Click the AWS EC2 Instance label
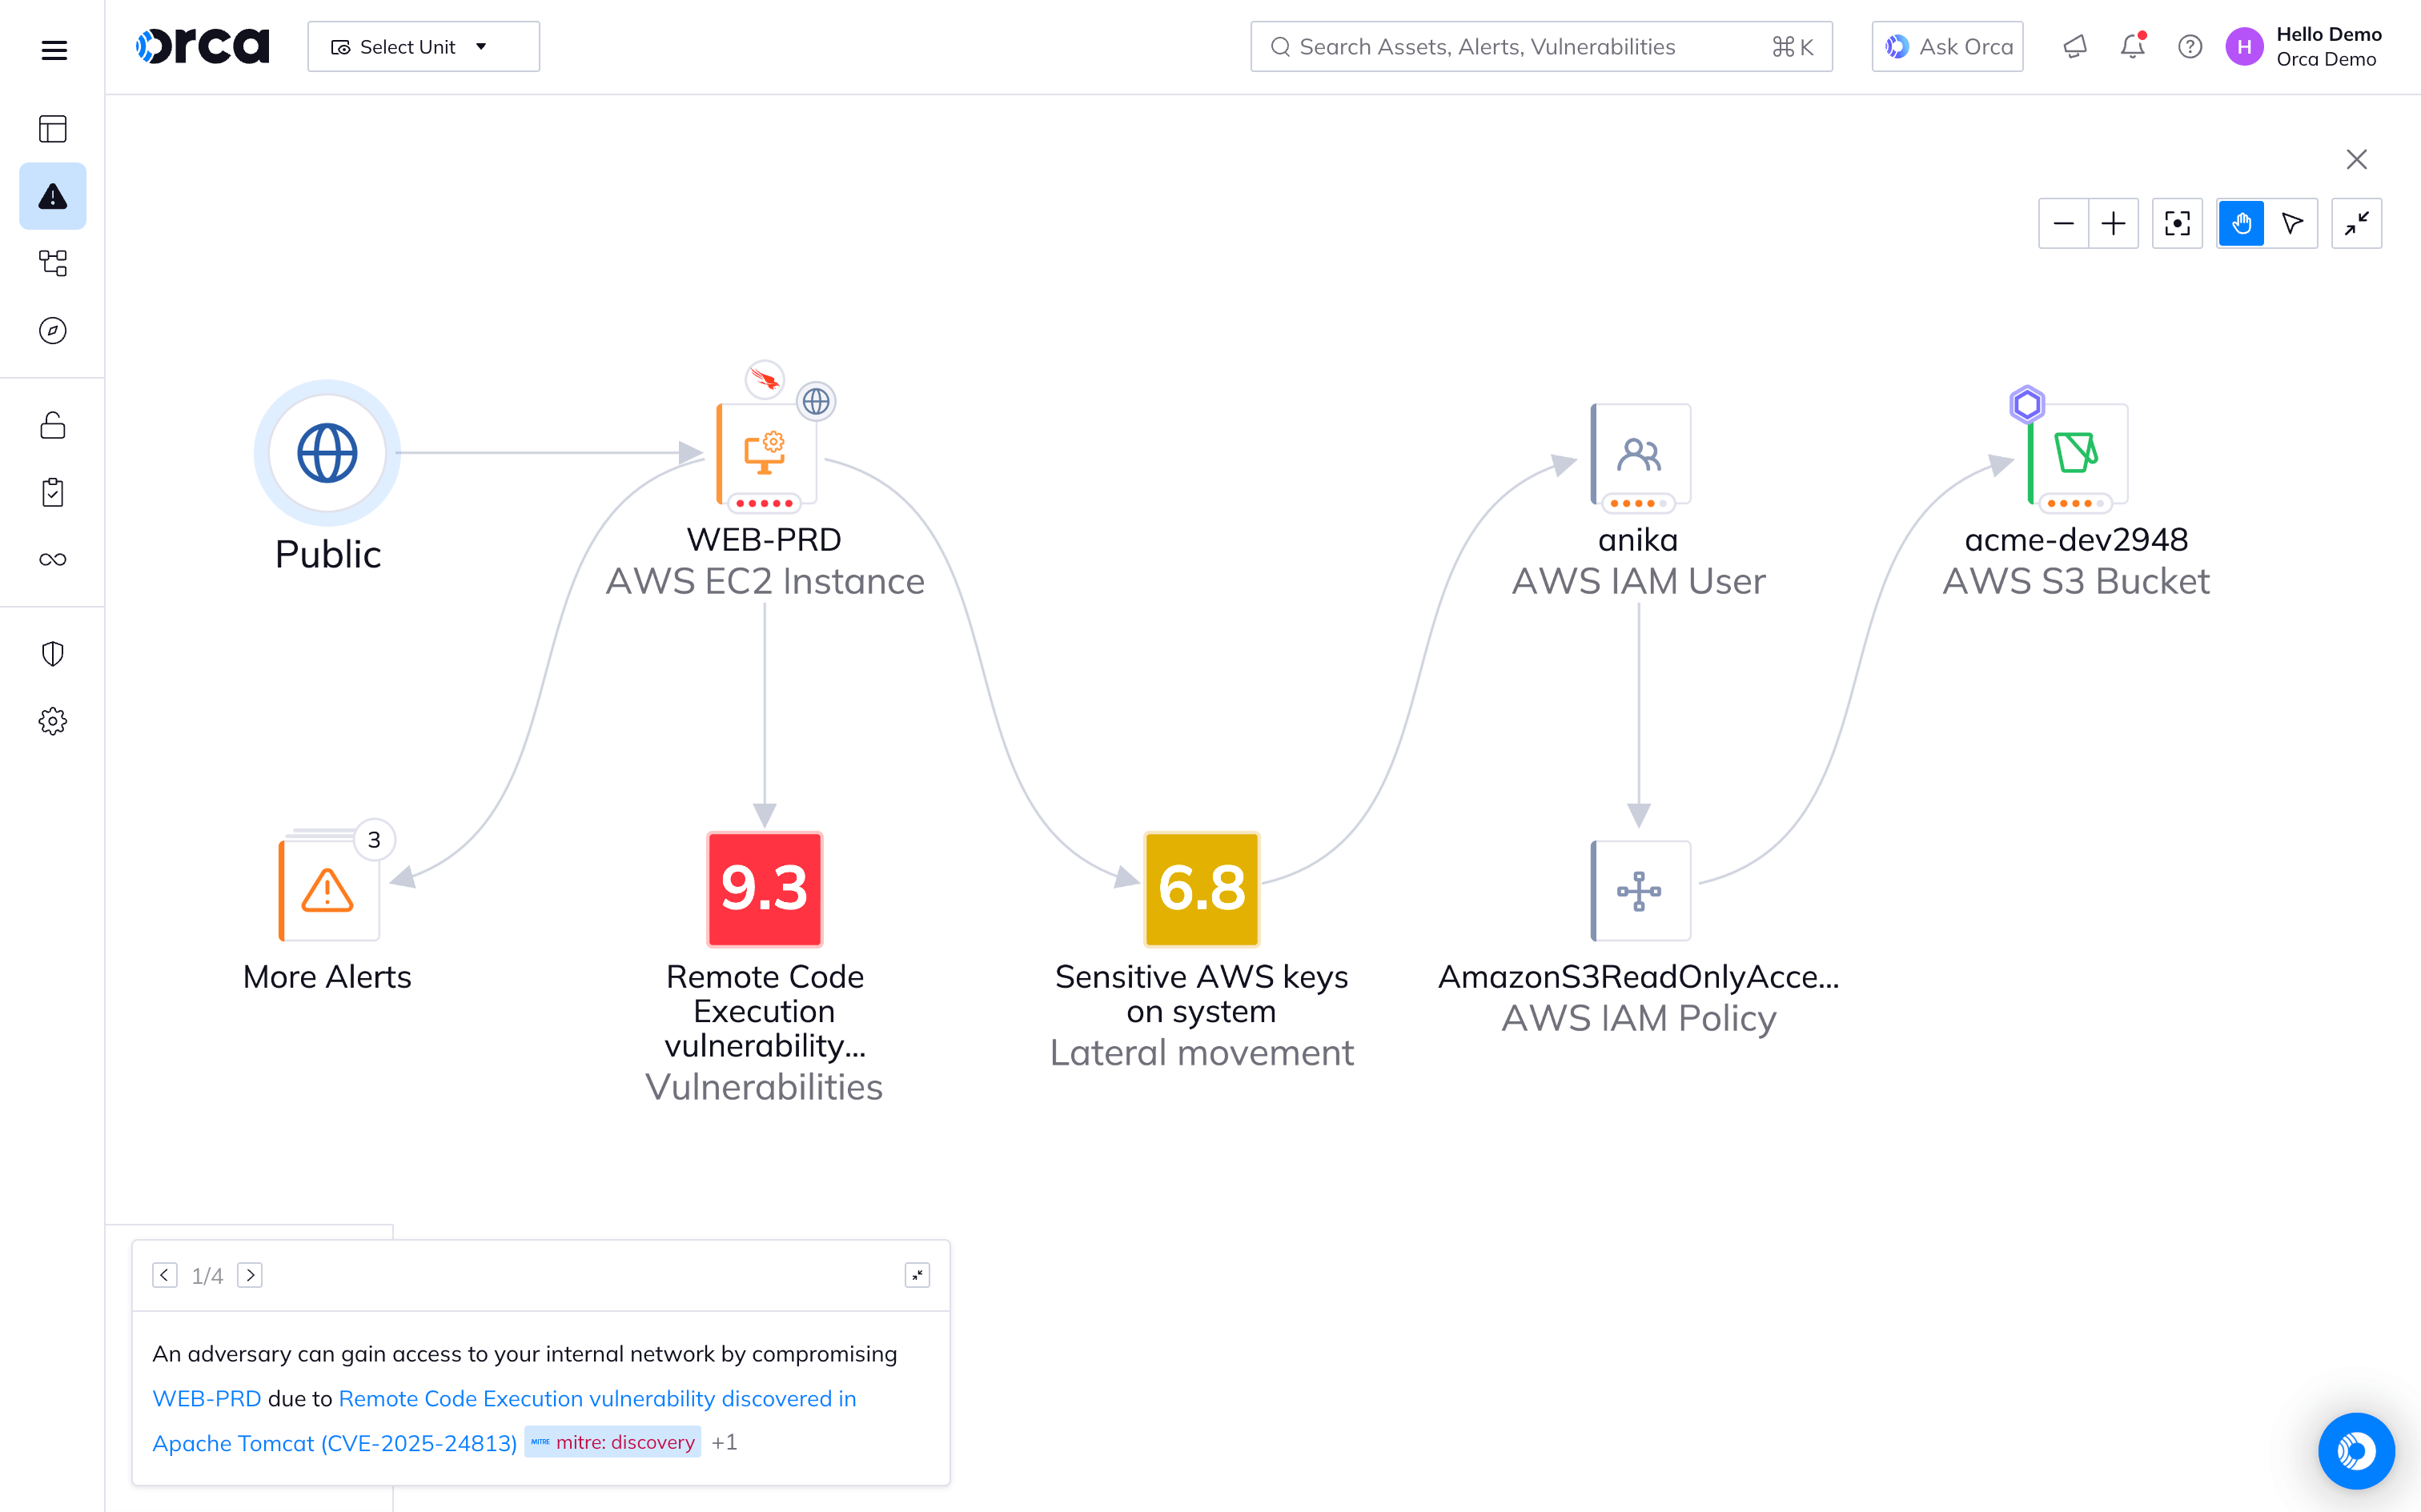The image size is (2421, 1512). (x=765, y=581)
